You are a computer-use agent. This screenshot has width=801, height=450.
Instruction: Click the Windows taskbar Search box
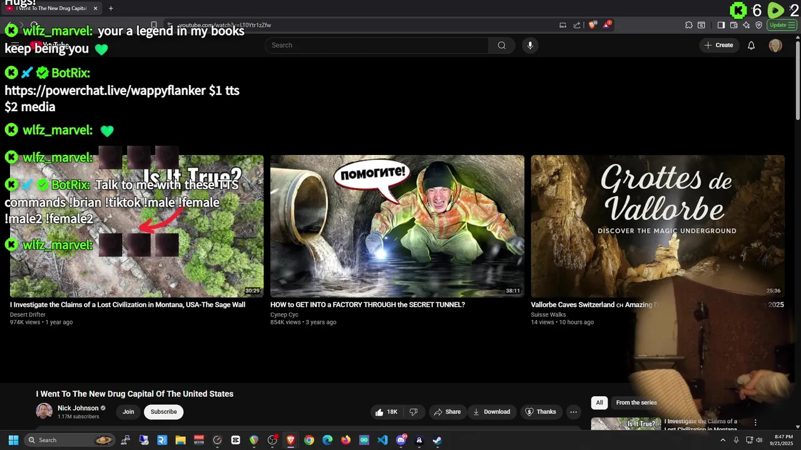(70, 440)
